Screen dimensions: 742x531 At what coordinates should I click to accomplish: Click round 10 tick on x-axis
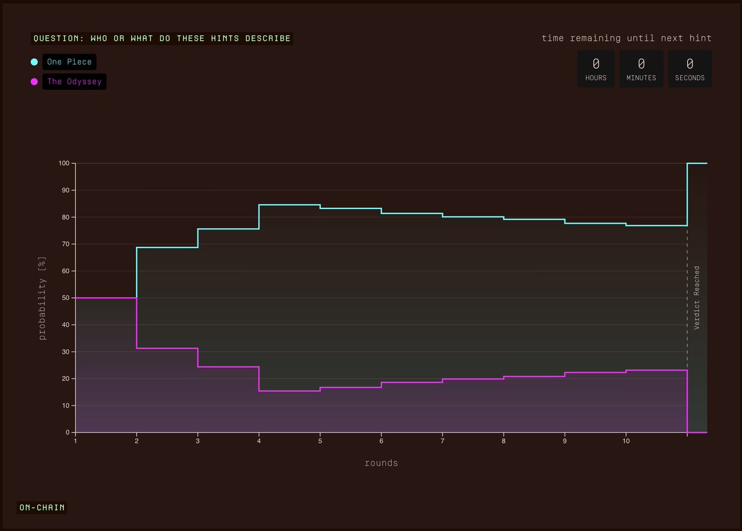pyautogui.click(x=626, y=441)
